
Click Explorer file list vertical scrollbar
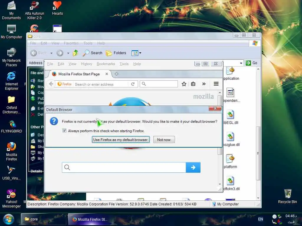coord(258,153)
